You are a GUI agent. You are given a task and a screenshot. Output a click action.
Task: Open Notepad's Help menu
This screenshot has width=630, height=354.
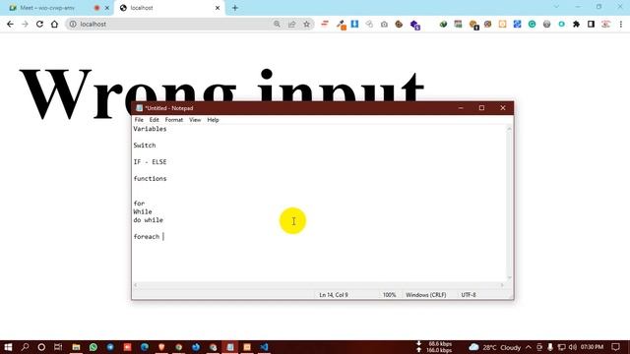tap(213, 120)
